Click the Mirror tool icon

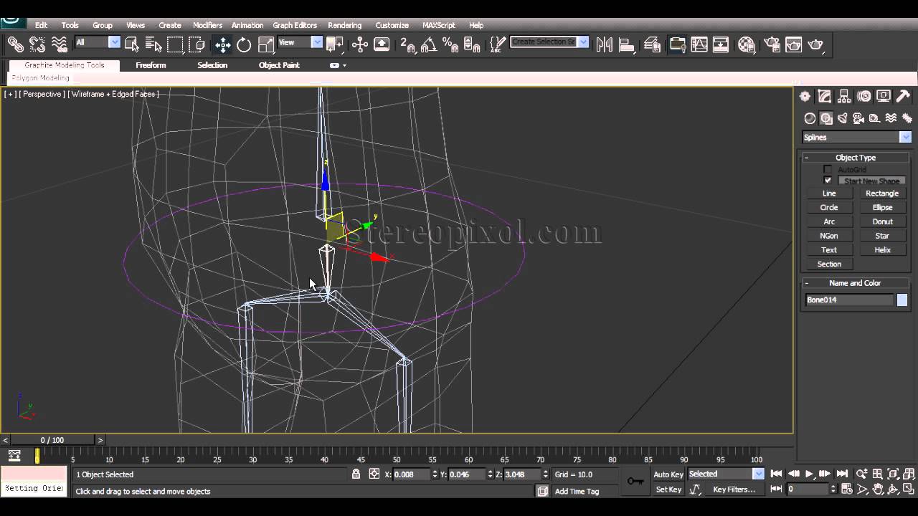(x=605, y=44)
